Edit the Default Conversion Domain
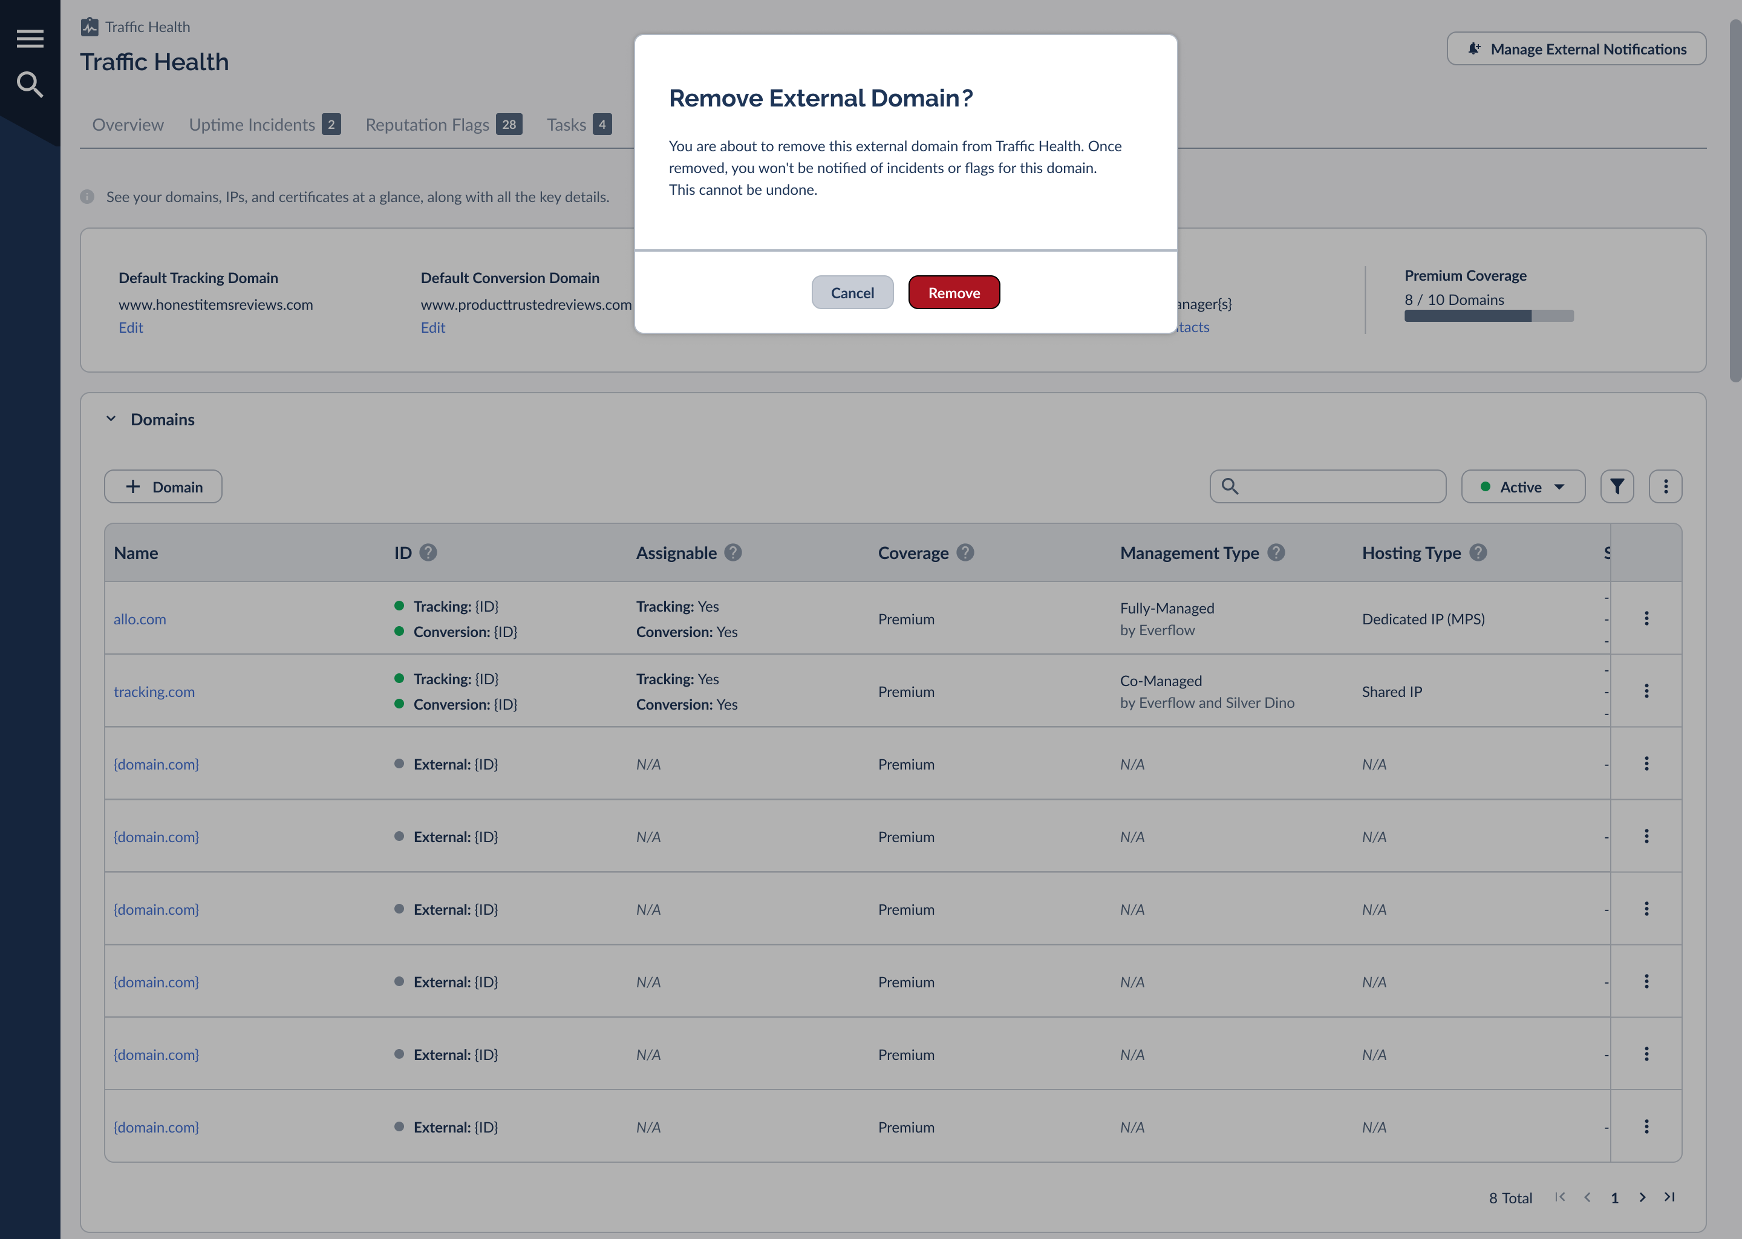The image size is (1742, 1239). click(432, 327)
